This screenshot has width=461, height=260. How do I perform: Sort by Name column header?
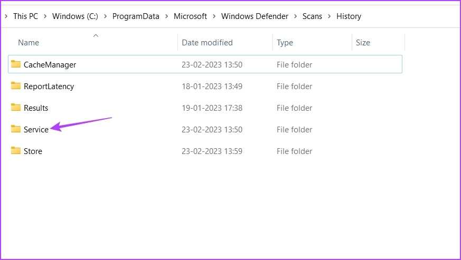(29, 43)
